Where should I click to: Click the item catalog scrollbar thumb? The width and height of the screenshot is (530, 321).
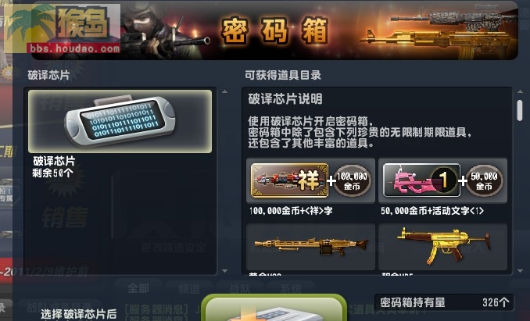(520, 110)
